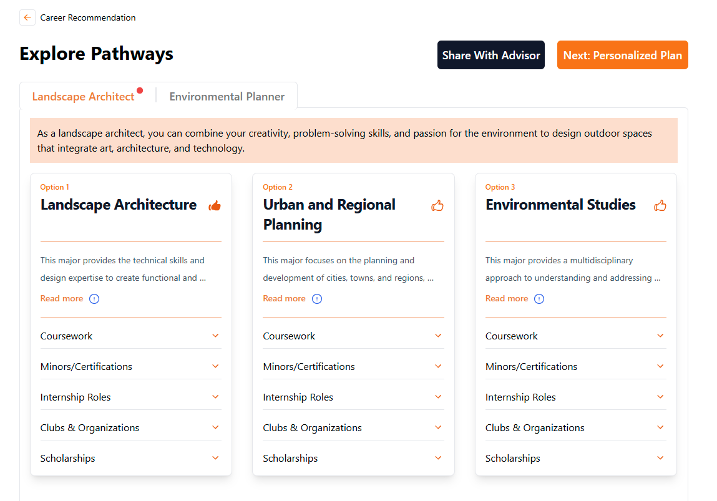Select the info icon next to Environmental Studies Read more
717x501 pixels.
coord(539,298)
